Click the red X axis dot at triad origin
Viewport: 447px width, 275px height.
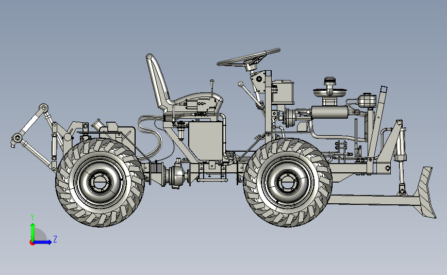(32, 243)
